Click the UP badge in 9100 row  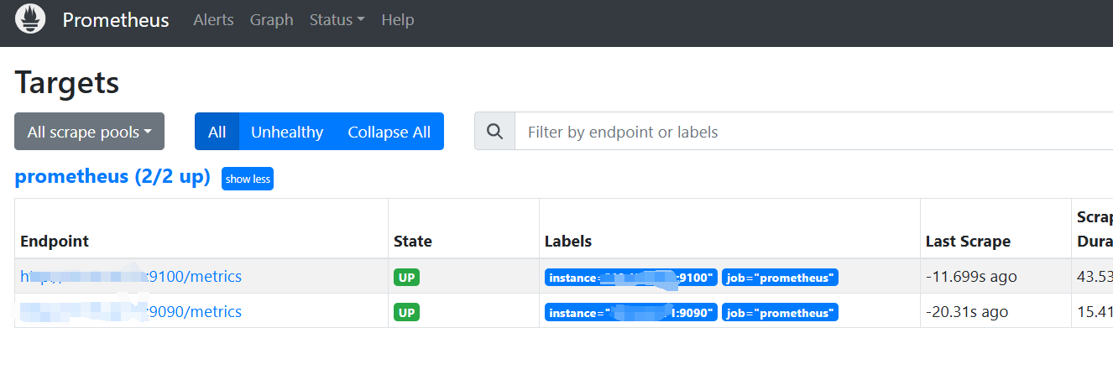(406, 277)
